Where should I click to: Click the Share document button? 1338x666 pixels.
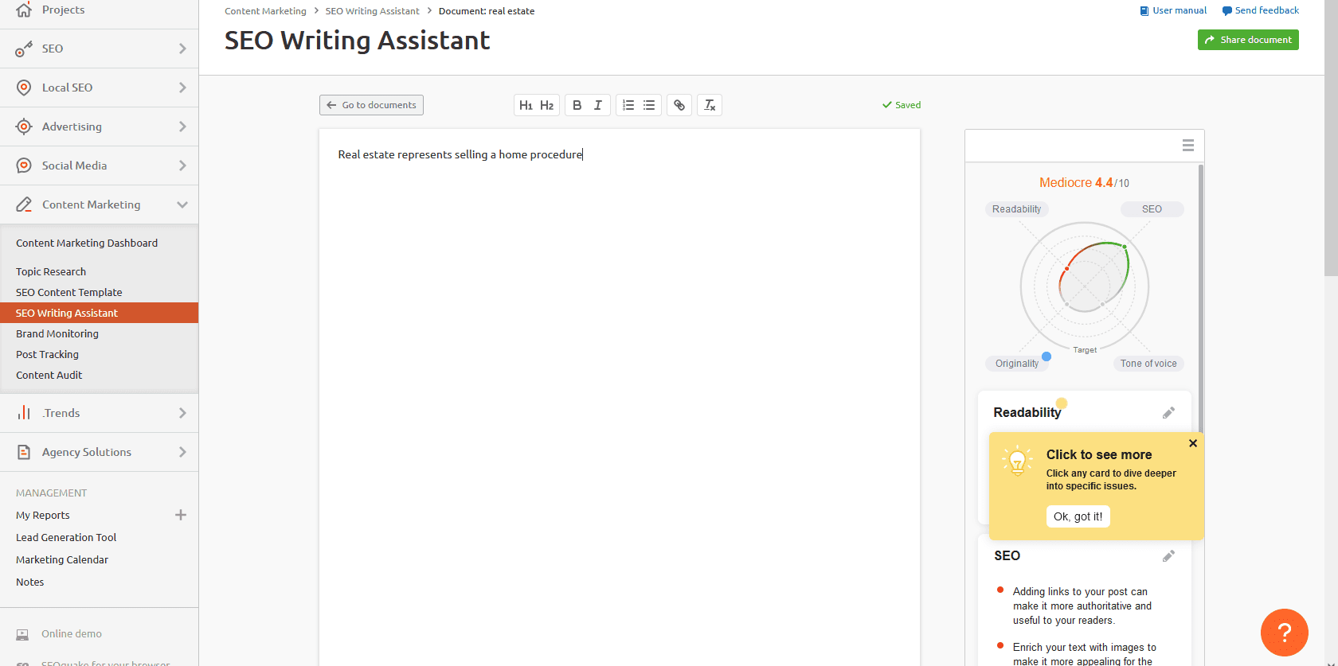tap(1248, 40)
